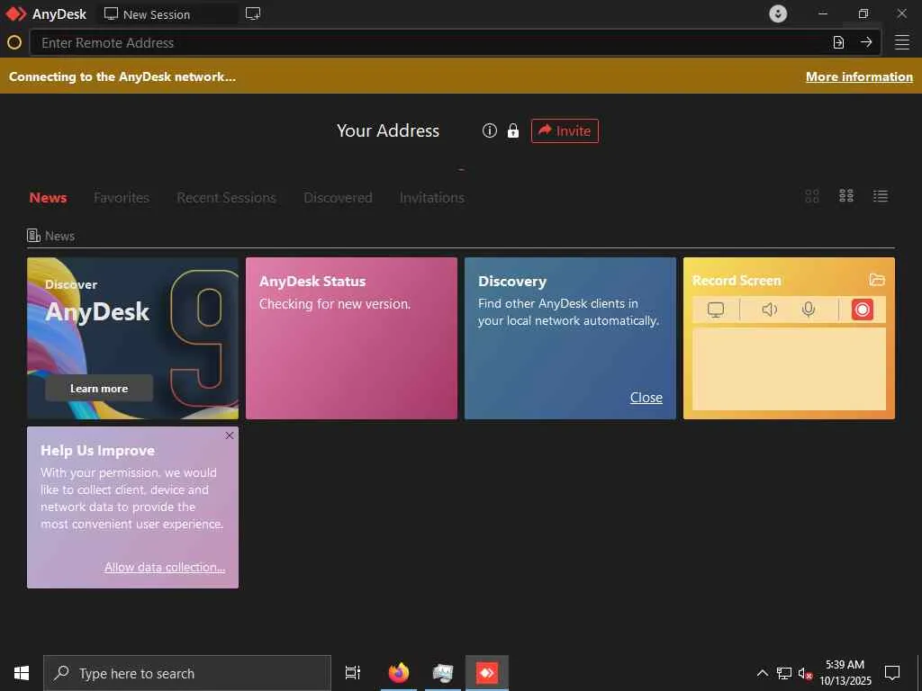The width and height of the screenshot is (922, 691).
Task: Add a new session tab icon
Action: [x=253, y=14]
